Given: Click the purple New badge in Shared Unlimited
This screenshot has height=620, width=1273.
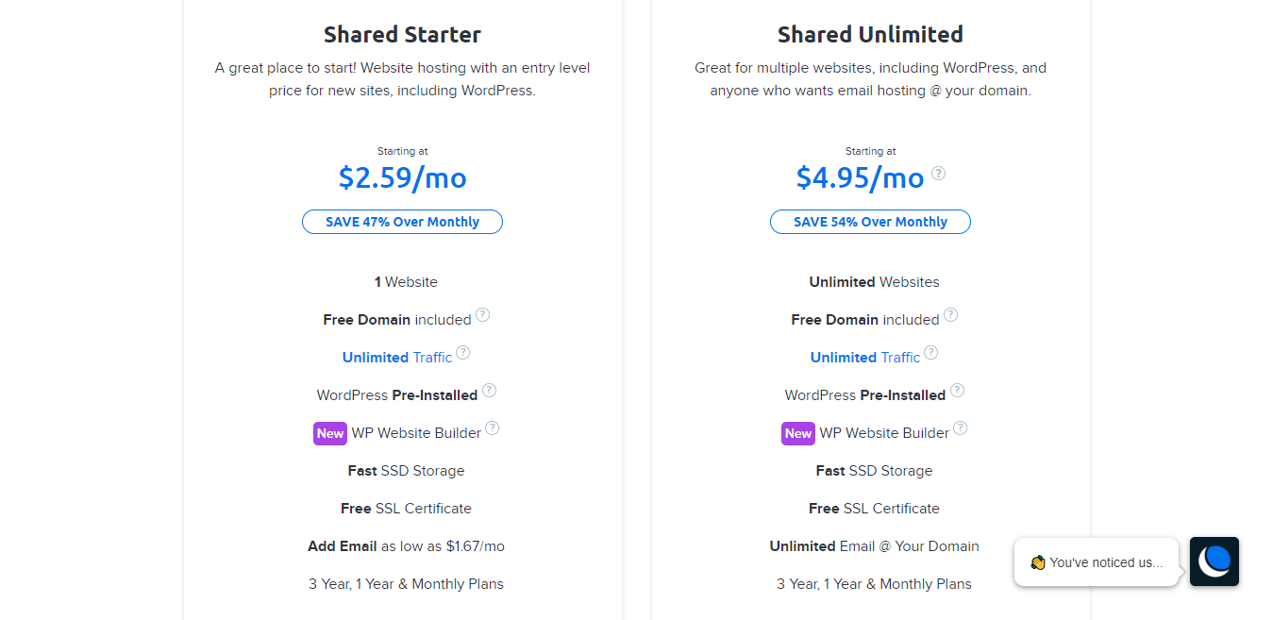Looking at the screenshot, I should (x=798, y=433).
